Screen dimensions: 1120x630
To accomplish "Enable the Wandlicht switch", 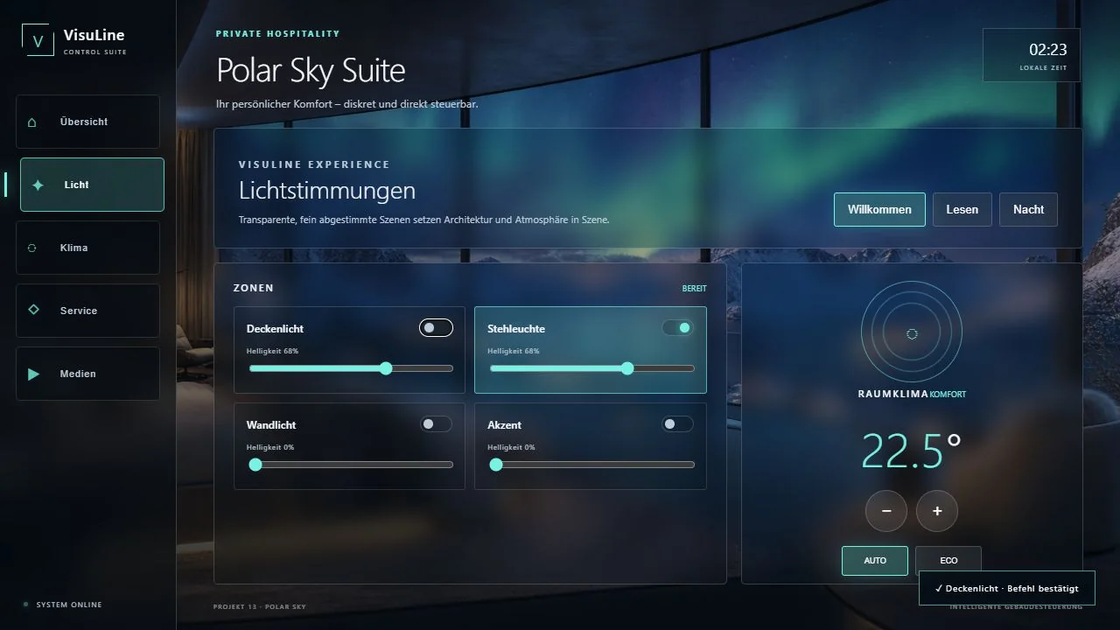I will (436, 424).
